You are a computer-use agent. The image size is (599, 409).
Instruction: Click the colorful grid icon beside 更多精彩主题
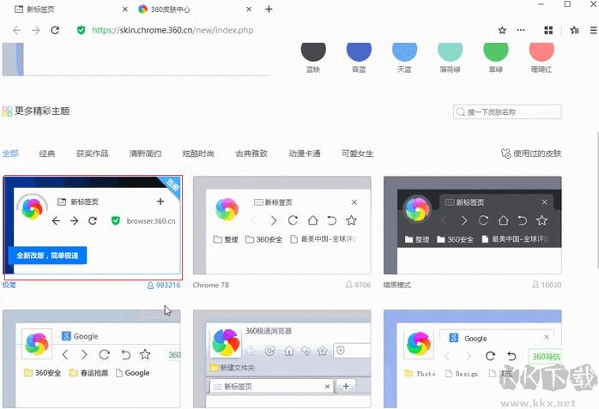pos(7,111)
